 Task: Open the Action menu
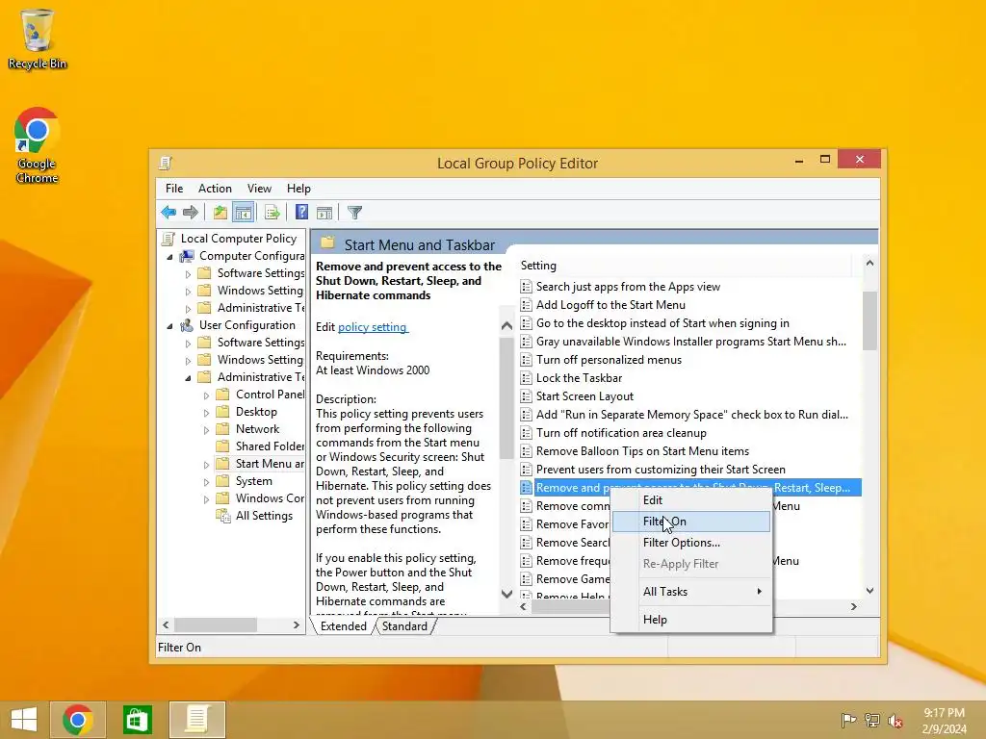tap(215, 189)
